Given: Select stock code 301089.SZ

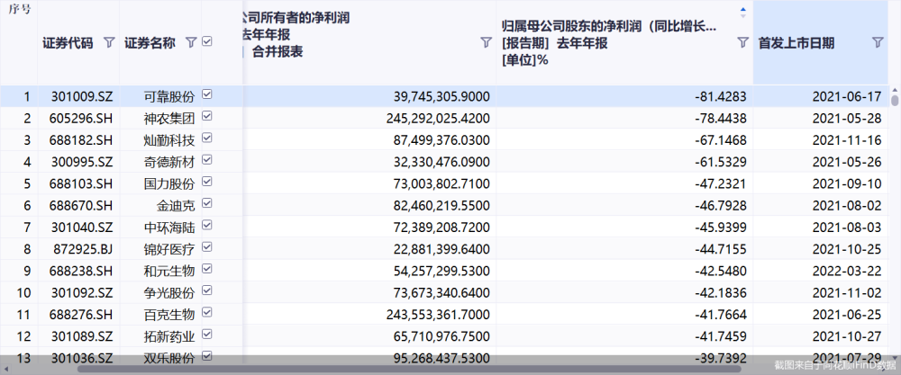Looking at the screenshot, I should coord(82,336).
